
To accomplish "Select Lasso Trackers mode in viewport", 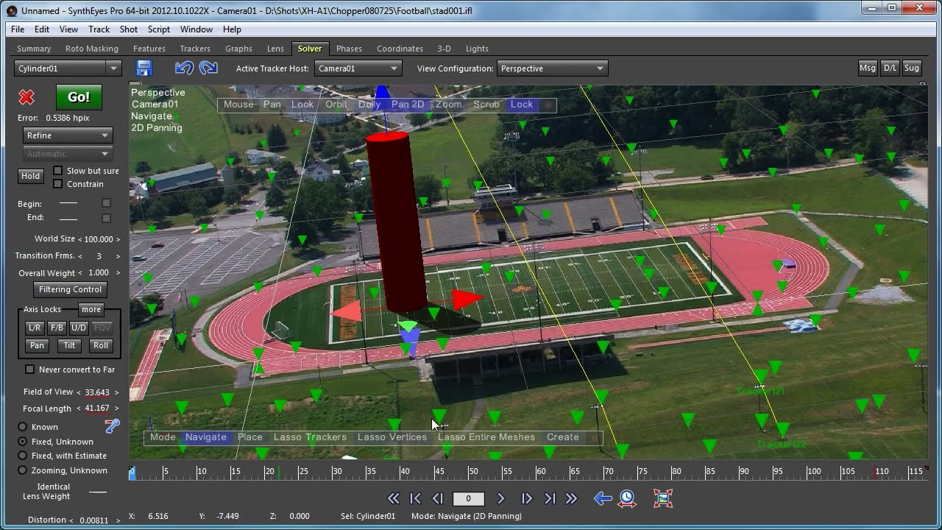I will coord(310,437).
